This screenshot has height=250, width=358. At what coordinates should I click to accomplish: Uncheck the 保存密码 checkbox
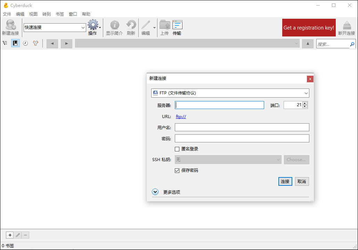177,170
